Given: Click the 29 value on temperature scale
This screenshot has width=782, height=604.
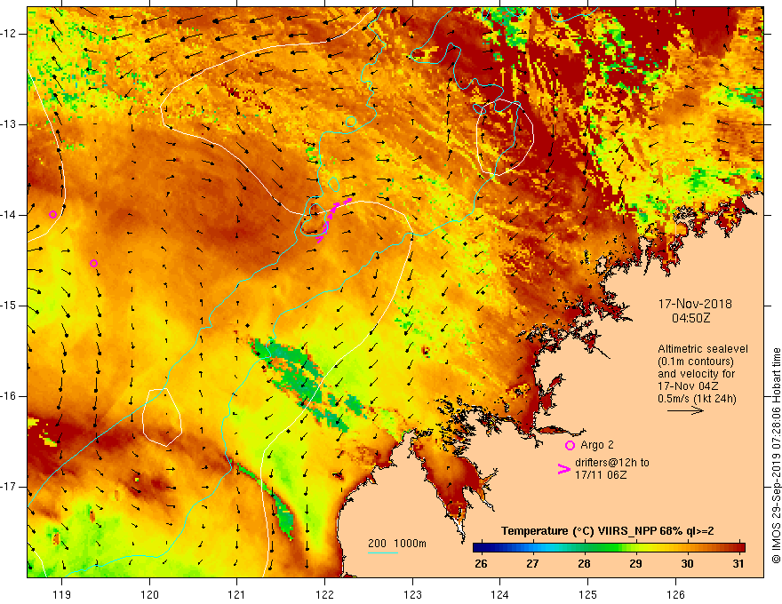Looking at the screenshot, I should pyautogui.click(x=635, y=564).
